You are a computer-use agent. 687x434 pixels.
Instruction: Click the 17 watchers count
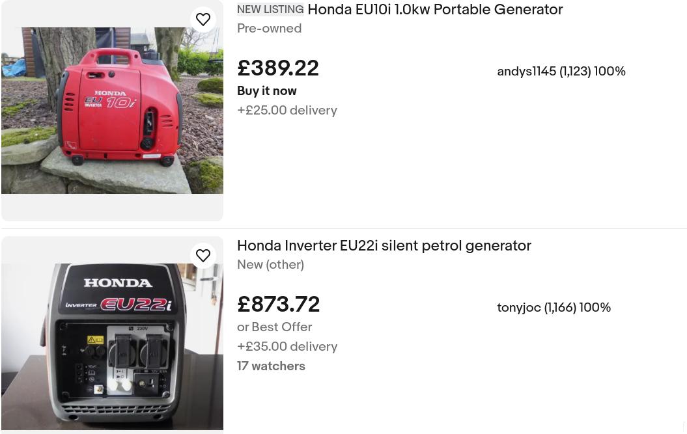(x=271, y=366)
